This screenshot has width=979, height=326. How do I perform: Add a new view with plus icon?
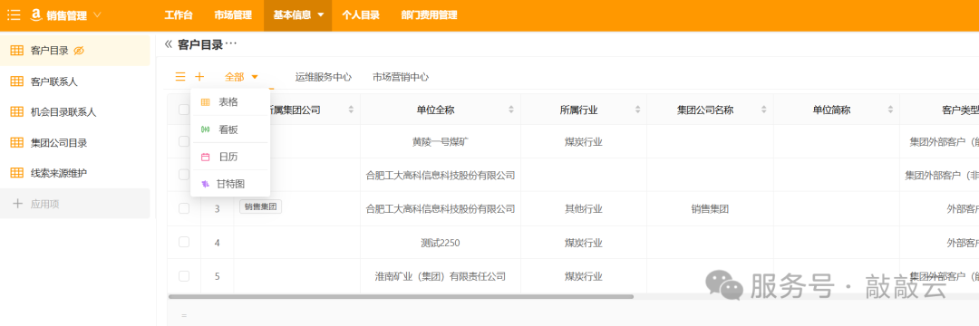pyautogui.click(x=199, y=77)
